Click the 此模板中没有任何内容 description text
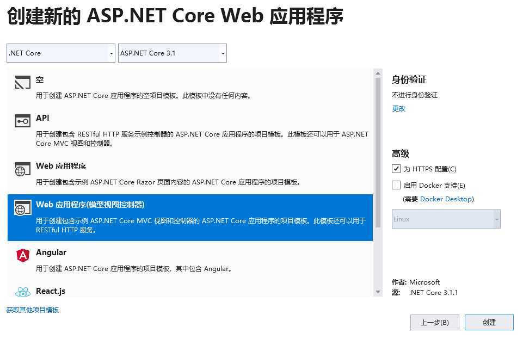Screen dimensions: 529x339 point(143,95)
